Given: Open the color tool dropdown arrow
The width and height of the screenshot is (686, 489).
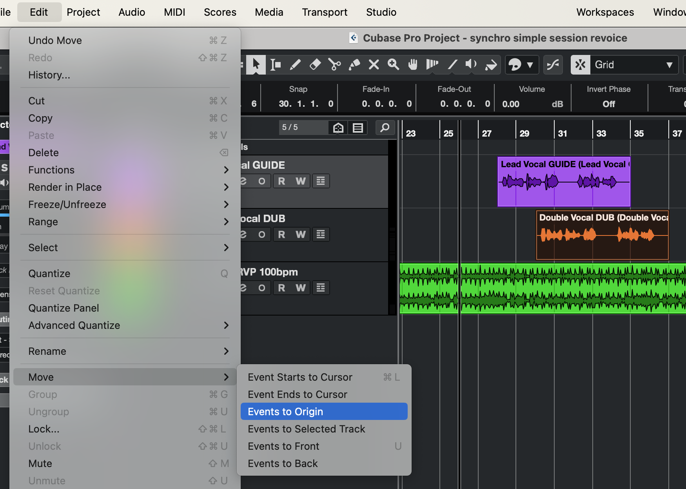Looking at the screenshot, I should tap(530, 65).
